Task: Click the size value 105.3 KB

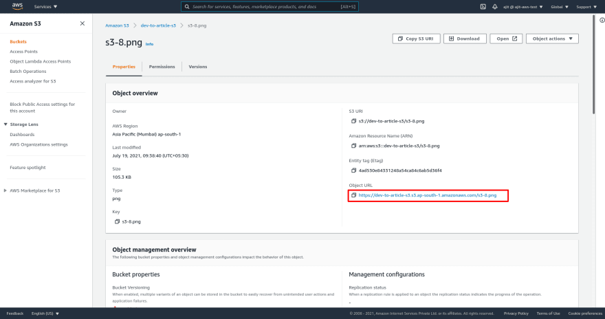Action: tap(122, 177)
